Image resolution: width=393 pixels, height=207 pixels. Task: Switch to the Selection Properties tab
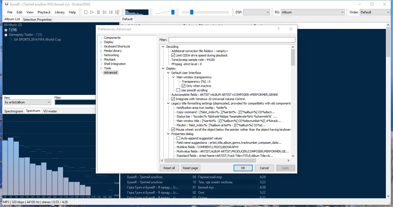pos(37,19)
